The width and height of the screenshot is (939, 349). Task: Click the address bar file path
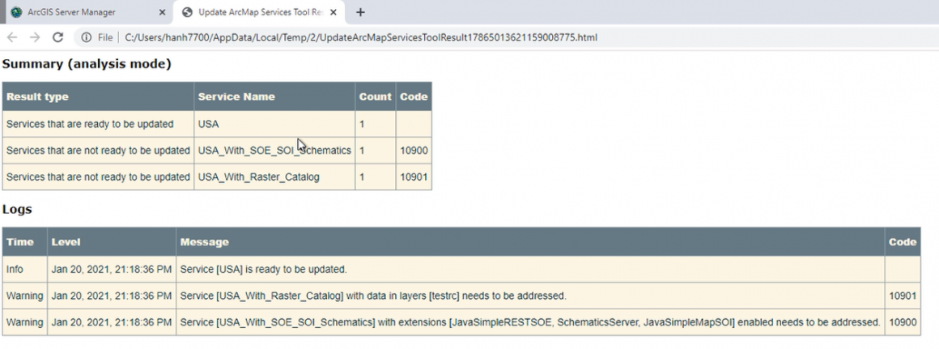[x=360, y=37]
